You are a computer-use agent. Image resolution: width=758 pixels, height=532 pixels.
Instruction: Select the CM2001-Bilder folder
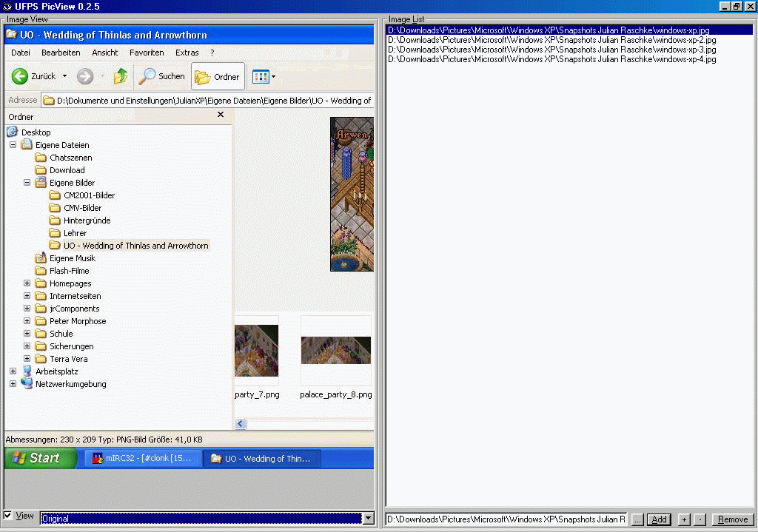click(90, 195)
